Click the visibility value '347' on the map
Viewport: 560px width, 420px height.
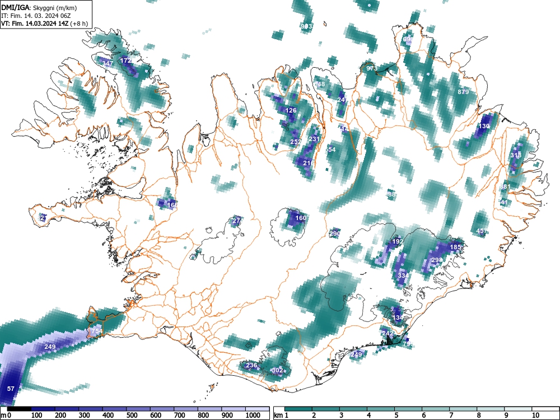pyautogui.click(x=108, y=63)
